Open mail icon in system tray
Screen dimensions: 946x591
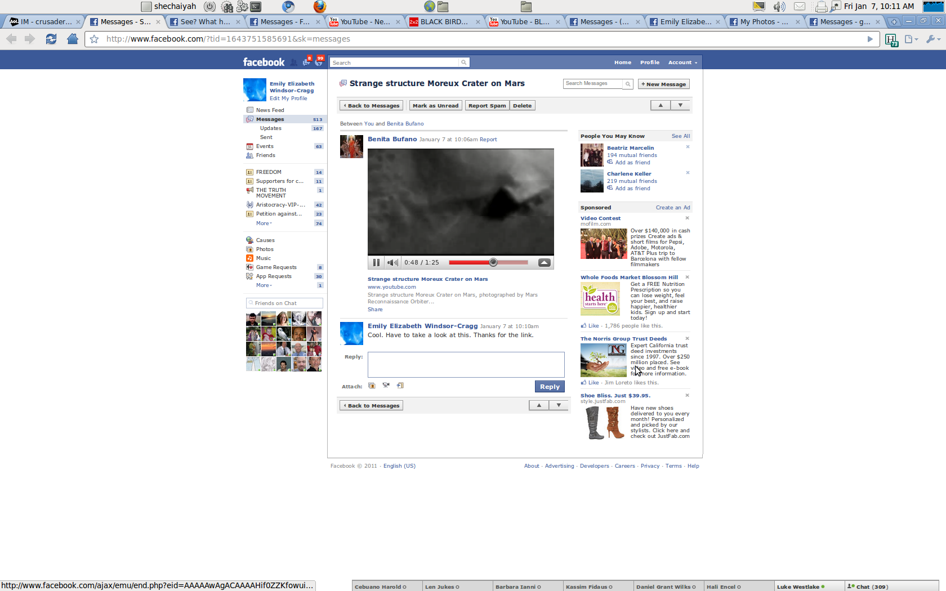pos(800,7)
